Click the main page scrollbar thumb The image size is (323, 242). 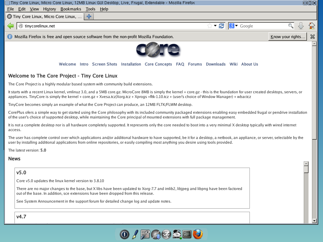314,93
